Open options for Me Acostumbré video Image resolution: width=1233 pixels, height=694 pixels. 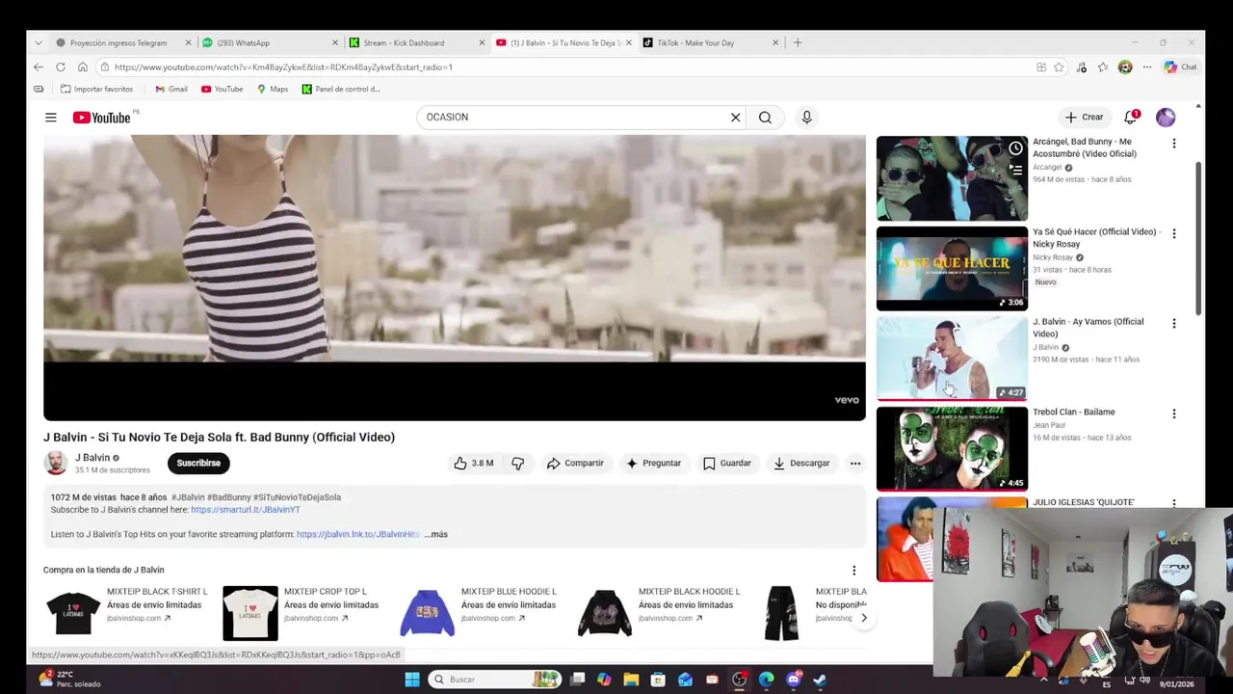coord(1173,144)
